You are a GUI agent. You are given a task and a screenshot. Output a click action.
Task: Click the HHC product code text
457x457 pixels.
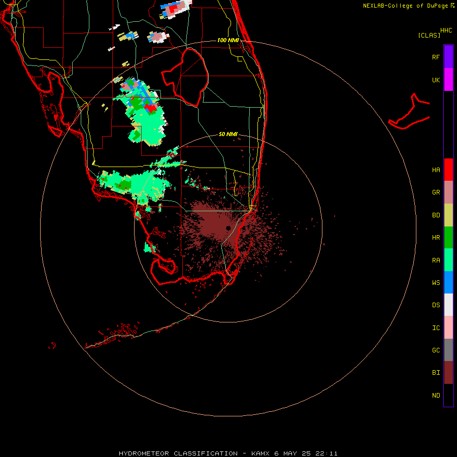(x=446, y=30)
